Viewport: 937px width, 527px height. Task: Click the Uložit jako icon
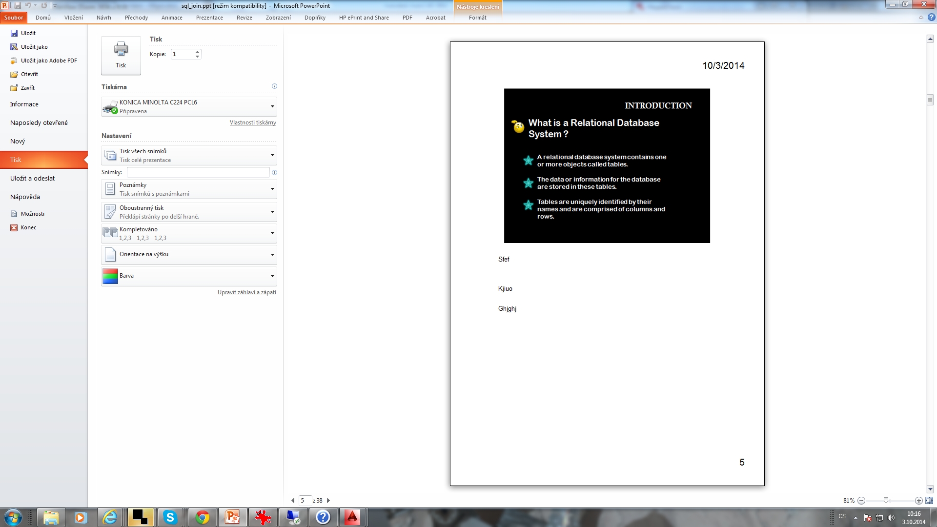(14, 47)
